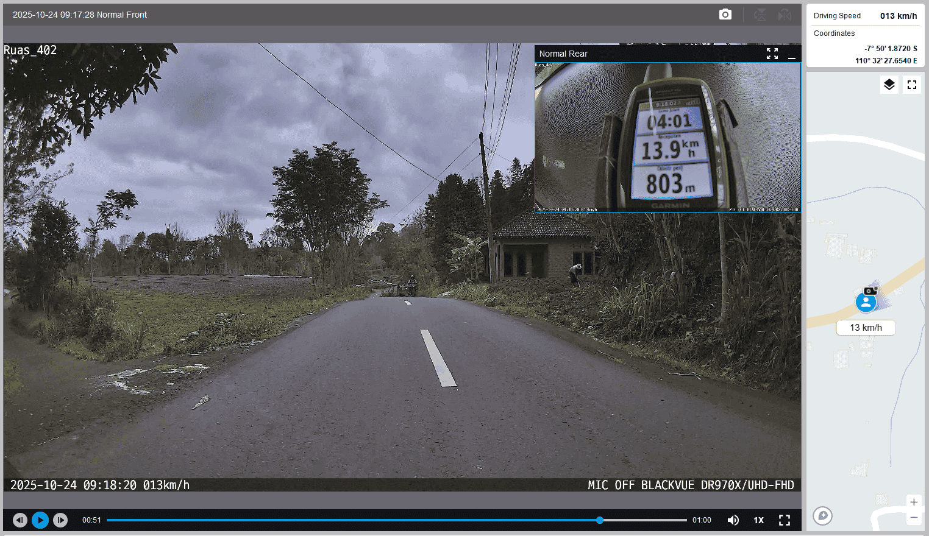Click the video progress slider handle
Viewport: 929px width, 536px height.
coord(600,520)
